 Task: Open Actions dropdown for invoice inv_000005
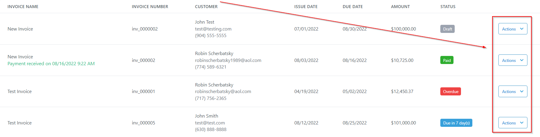tap(512, 123)
